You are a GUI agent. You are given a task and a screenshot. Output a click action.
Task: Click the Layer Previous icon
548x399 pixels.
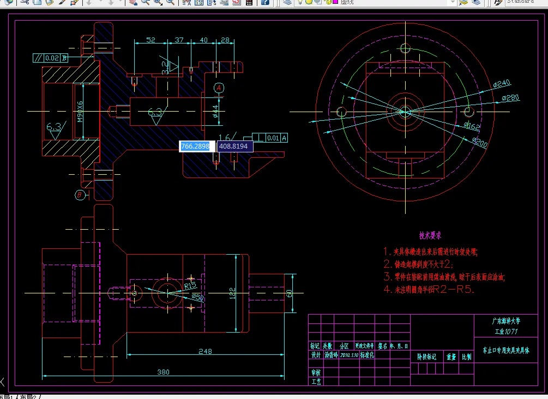[476, 2]
